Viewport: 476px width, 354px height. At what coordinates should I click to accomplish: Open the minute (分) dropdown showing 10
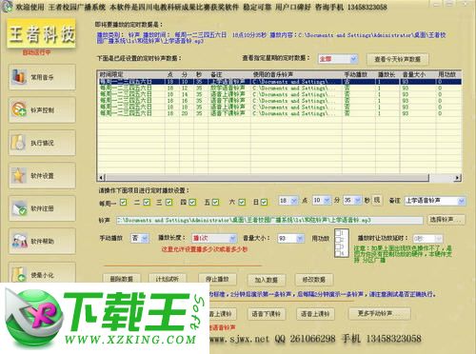327,201
